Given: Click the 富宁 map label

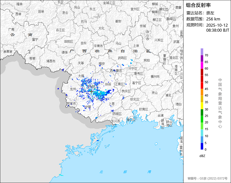Looking at the screenshot, I should [x=35, y=39].
